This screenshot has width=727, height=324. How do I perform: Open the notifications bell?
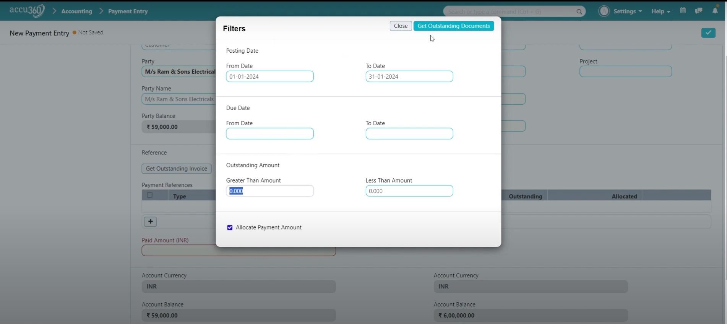(x=715, y=11)
